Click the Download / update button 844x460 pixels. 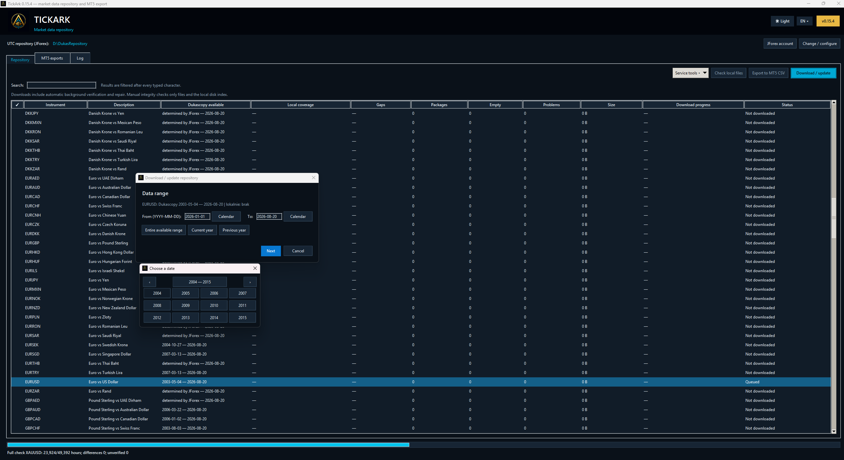(x=813, y=73)
